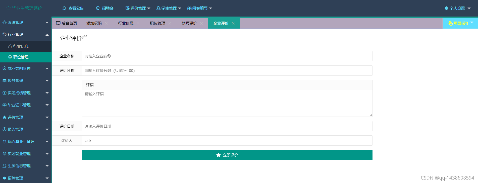Click the 问卷填写 book icon in the top bar
This screenshot has width=478, height=183.
click(x=189, y=8)
